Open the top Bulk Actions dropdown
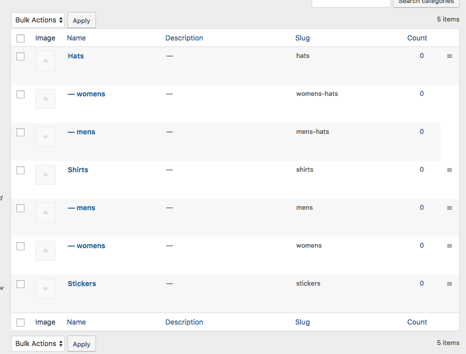Image resolution: width=466 pixels, height=354 pixels. point(37,20)
